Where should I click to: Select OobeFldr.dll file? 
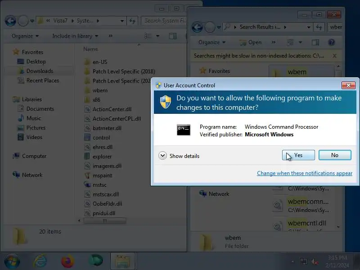[103, 204]
